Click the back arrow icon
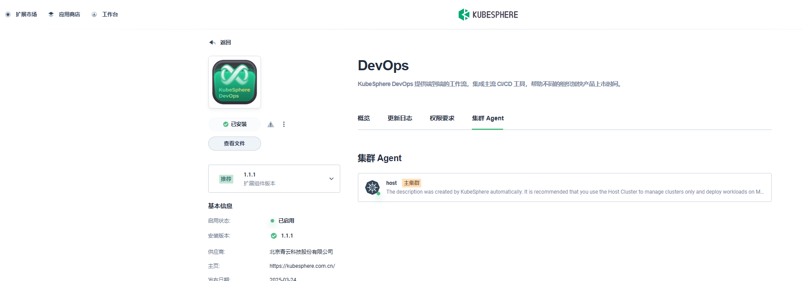The height and width of the screenshot is (281, 802). [x=212, y=43]
